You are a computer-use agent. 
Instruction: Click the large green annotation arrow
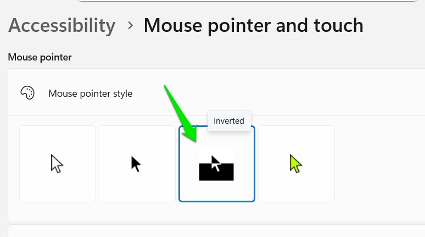click(x=182, y=117)
